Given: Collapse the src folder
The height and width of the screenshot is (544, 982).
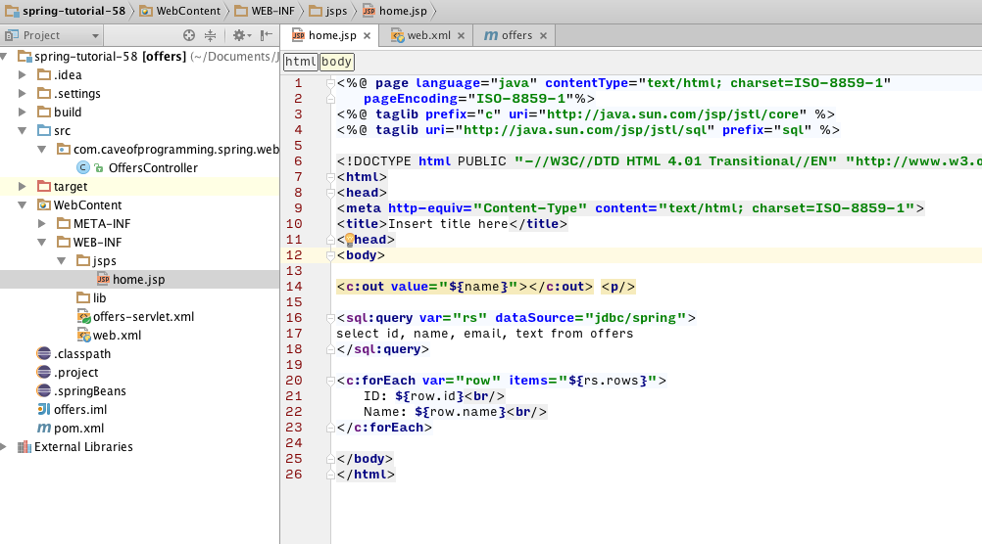Looking at the screenshot, I should click(x=22, y=131).
